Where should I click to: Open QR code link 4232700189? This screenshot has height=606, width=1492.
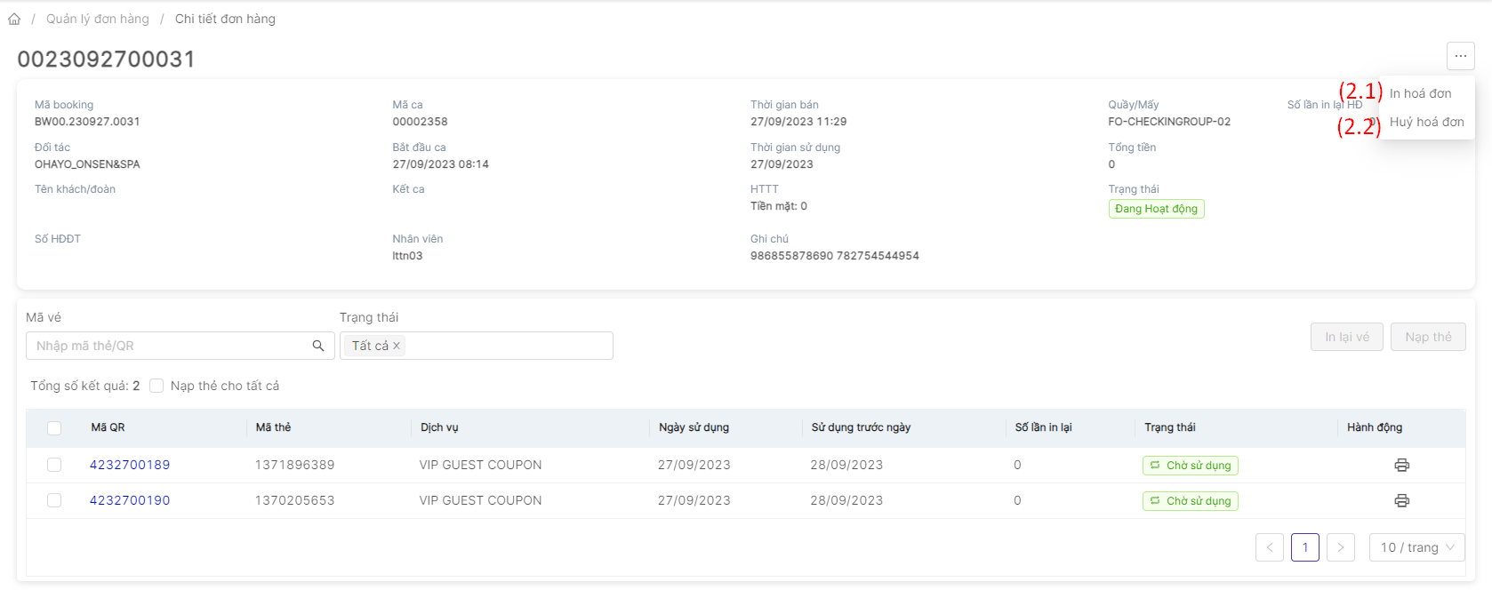(130, 465)
